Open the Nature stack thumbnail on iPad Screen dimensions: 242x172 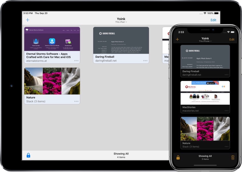click(x=52, y=81)
